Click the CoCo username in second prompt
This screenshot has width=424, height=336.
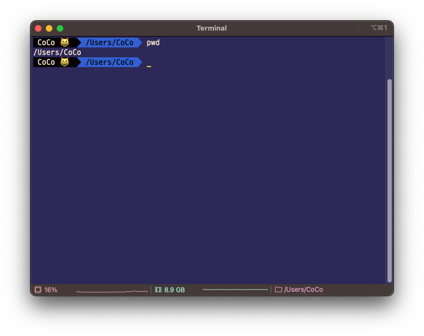click(46, 62)
